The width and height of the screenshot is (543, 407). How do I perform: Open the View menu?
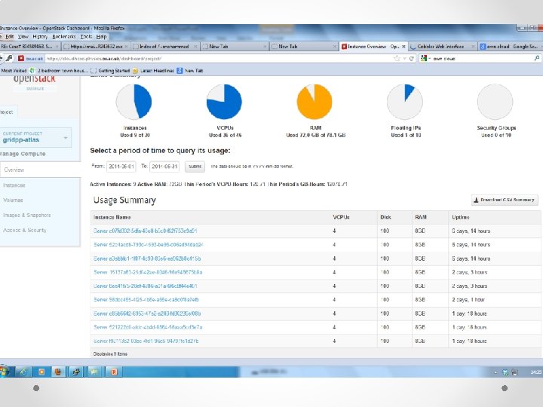[x=23, y=36]
